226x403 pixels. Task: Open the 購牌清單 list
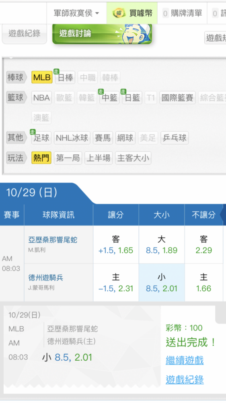(183, 13)
